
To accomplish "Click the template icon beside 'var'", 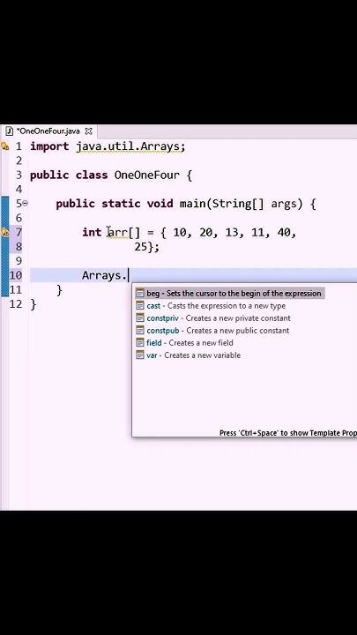I will click(x=140, y=355).
